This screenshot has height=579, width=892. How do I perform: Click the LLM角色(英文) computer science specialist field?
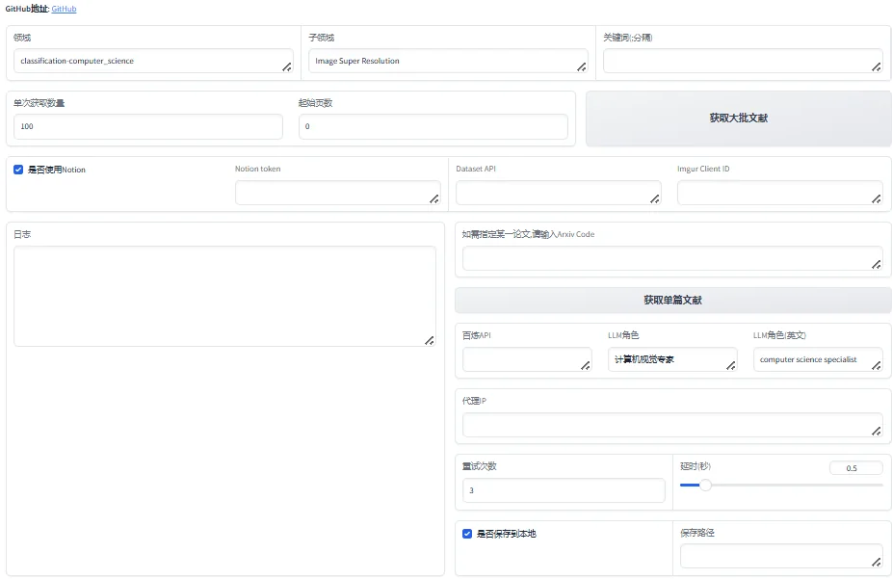[818, 359]
